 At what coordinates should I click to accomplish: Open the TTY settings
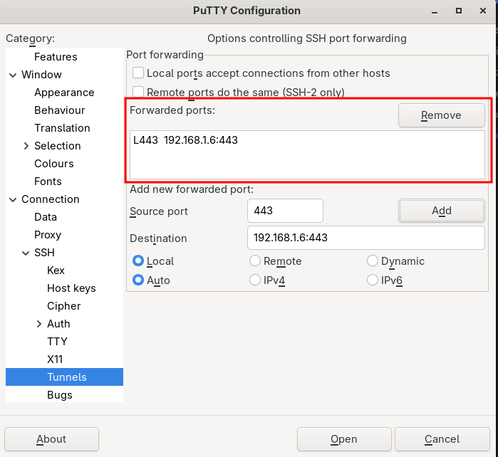[x=57, y=342]
